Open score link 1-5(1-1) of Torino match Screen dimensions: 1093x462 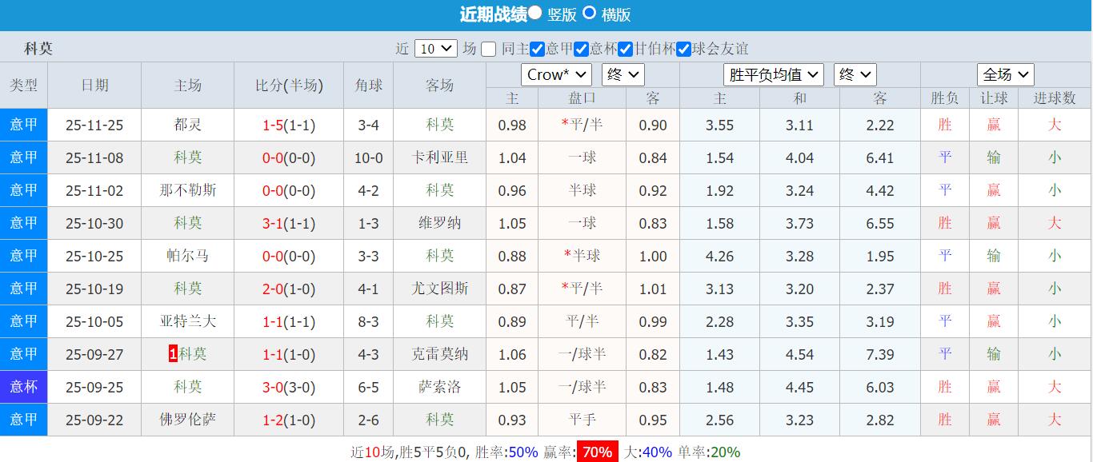289,124
